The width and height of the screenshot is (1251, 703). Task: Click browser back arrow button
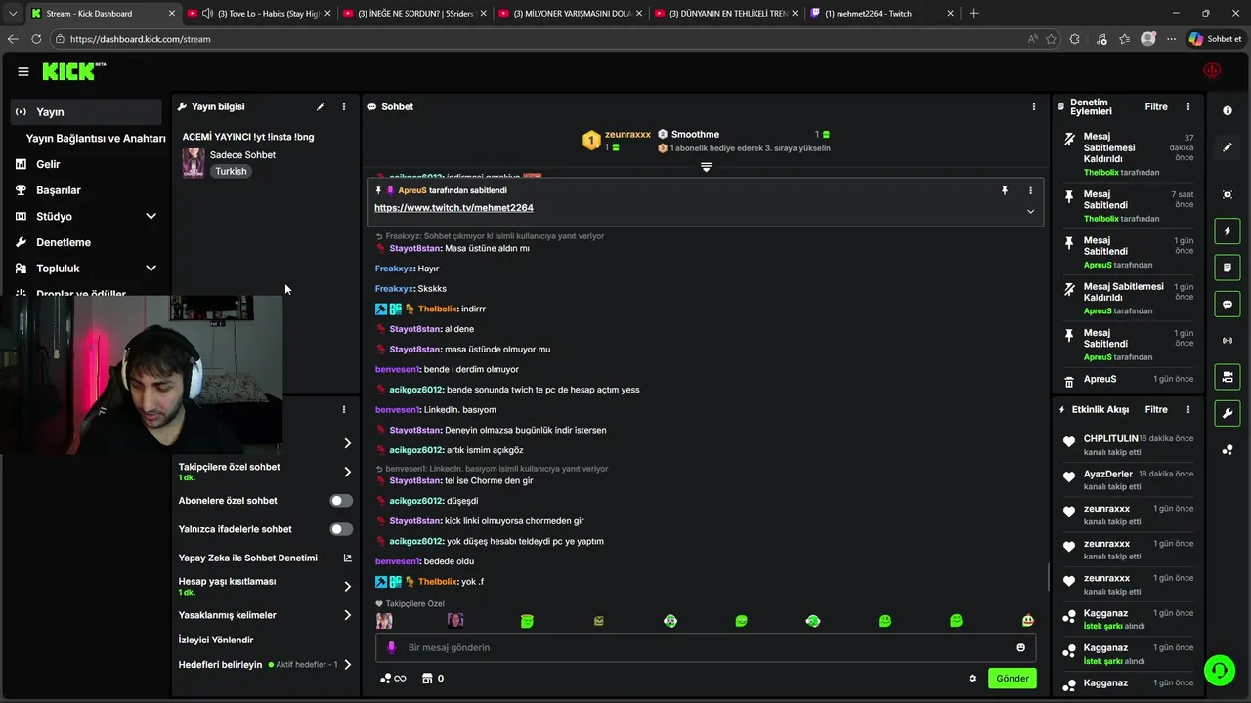13,39
